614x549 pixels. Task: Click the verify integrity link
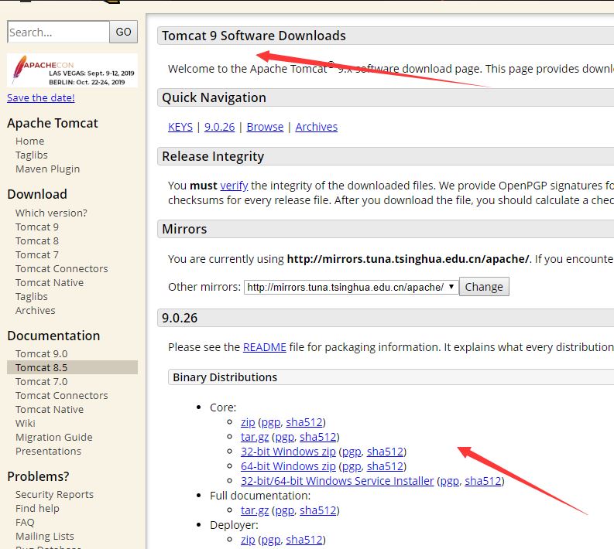click(x=234, y=186)
